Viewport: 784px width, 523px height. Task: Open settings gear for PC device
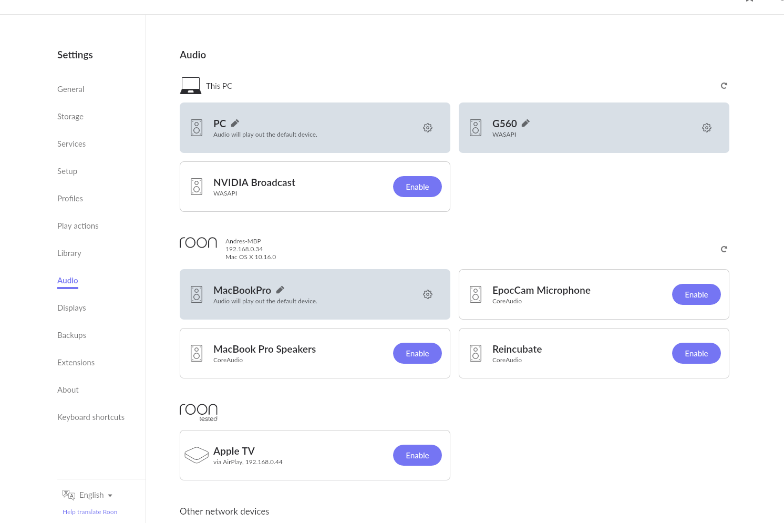click(x=428, y=128)
